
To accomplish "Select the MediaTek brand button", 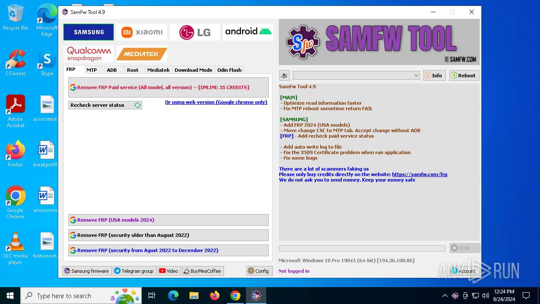I will [x=142, y=54].
